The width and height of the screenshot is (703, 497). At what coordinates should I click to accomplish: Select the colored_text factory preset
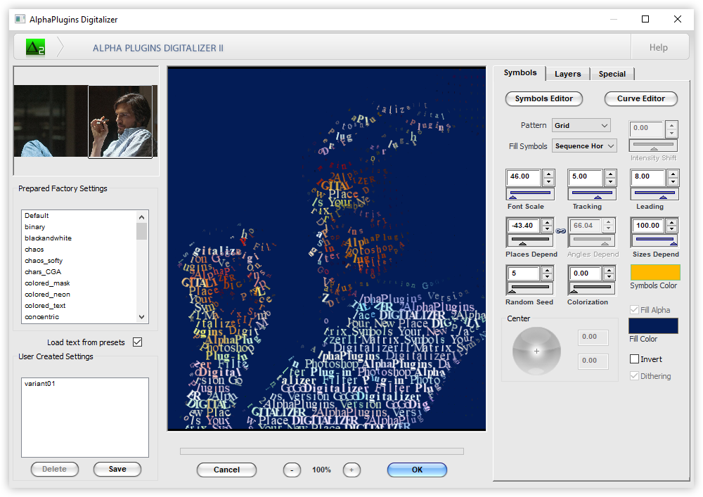79,306
